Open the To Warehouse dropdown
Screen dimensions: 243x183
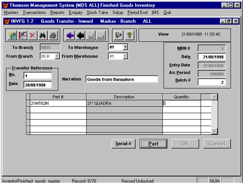125,47
